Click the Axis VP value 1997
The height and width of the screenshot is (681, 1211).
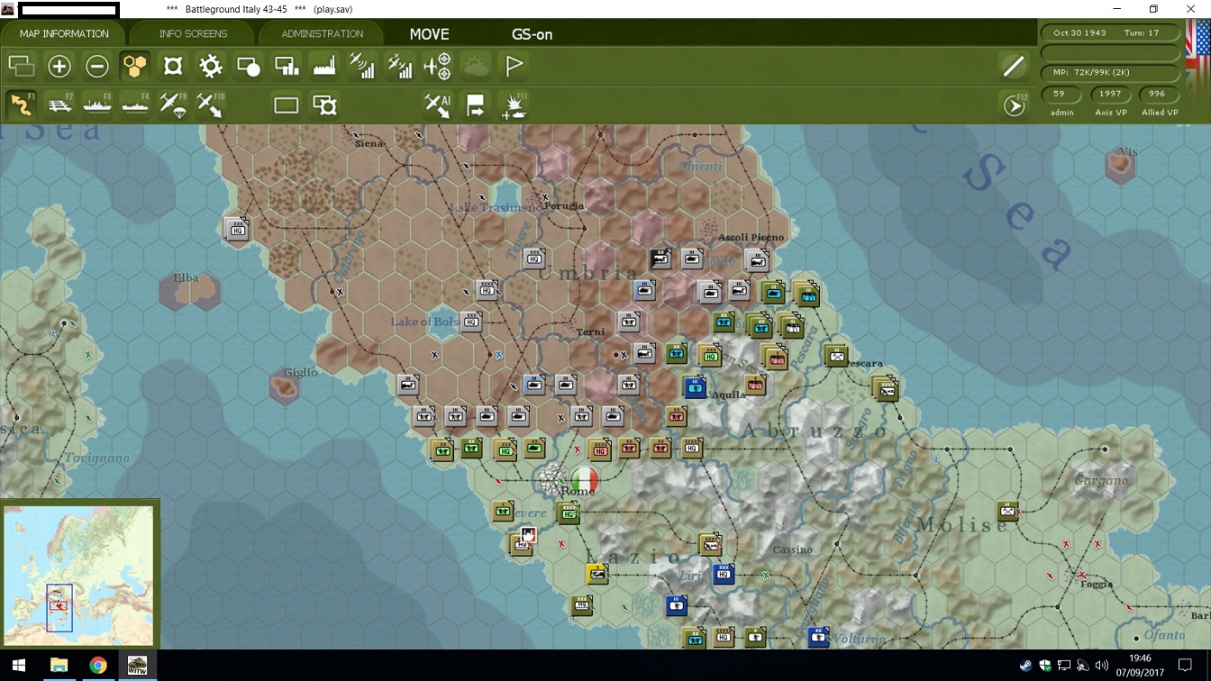point(1110,94)
